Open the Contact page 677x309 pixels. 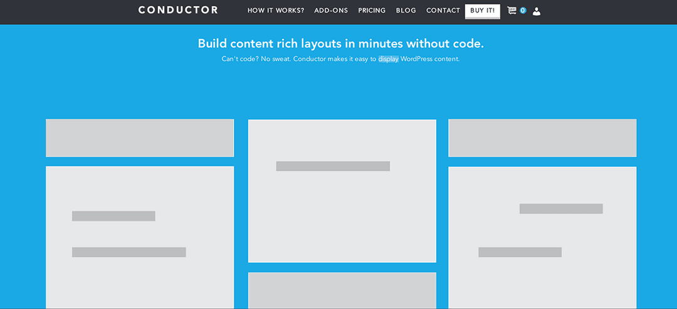443,11
